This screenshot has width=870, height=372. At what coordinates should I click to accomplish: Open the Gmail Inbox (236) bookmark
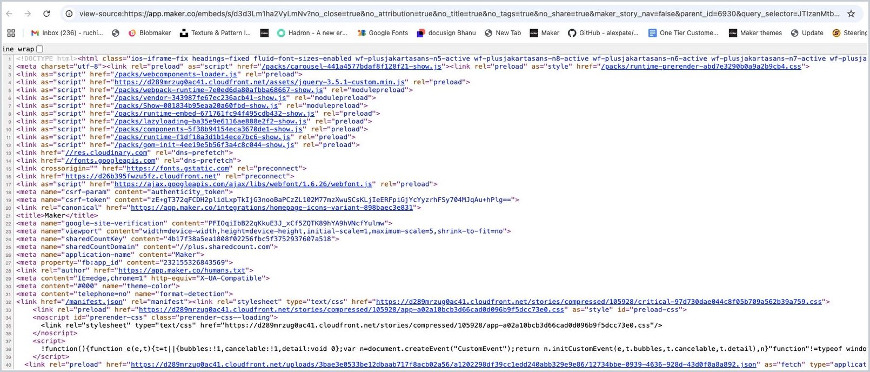click(67, 33)
